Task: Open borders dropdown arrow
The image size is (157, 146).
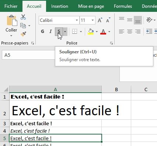Action: click(81, 31)
